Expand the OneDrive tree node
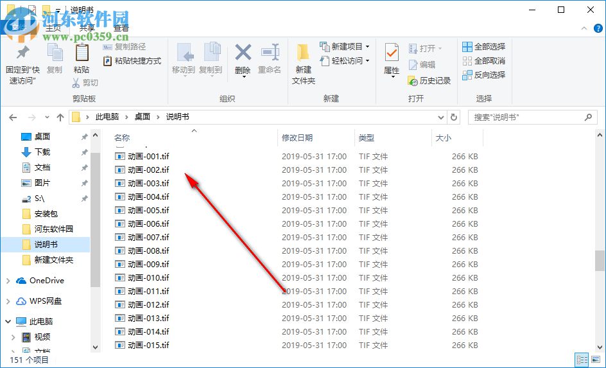606x368 pixels. [8, 281]
